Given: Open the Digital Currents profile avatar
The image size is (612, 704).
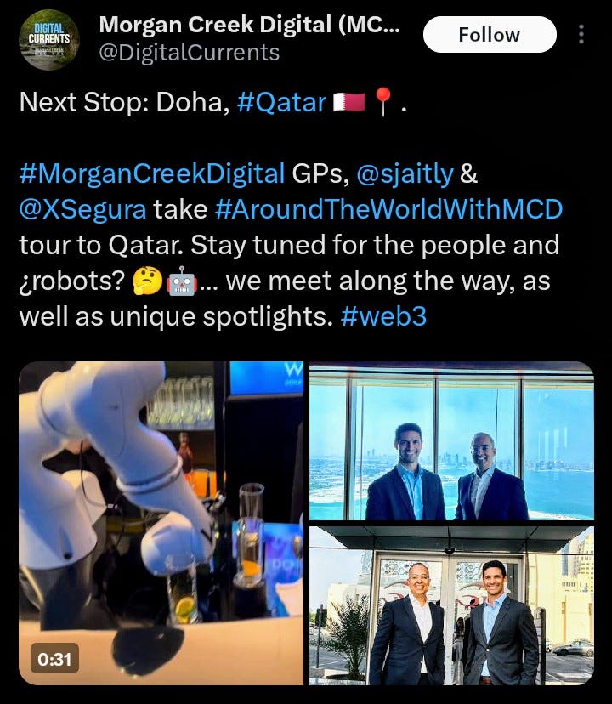Looking at the screenshot, I should tap(49, 39).
